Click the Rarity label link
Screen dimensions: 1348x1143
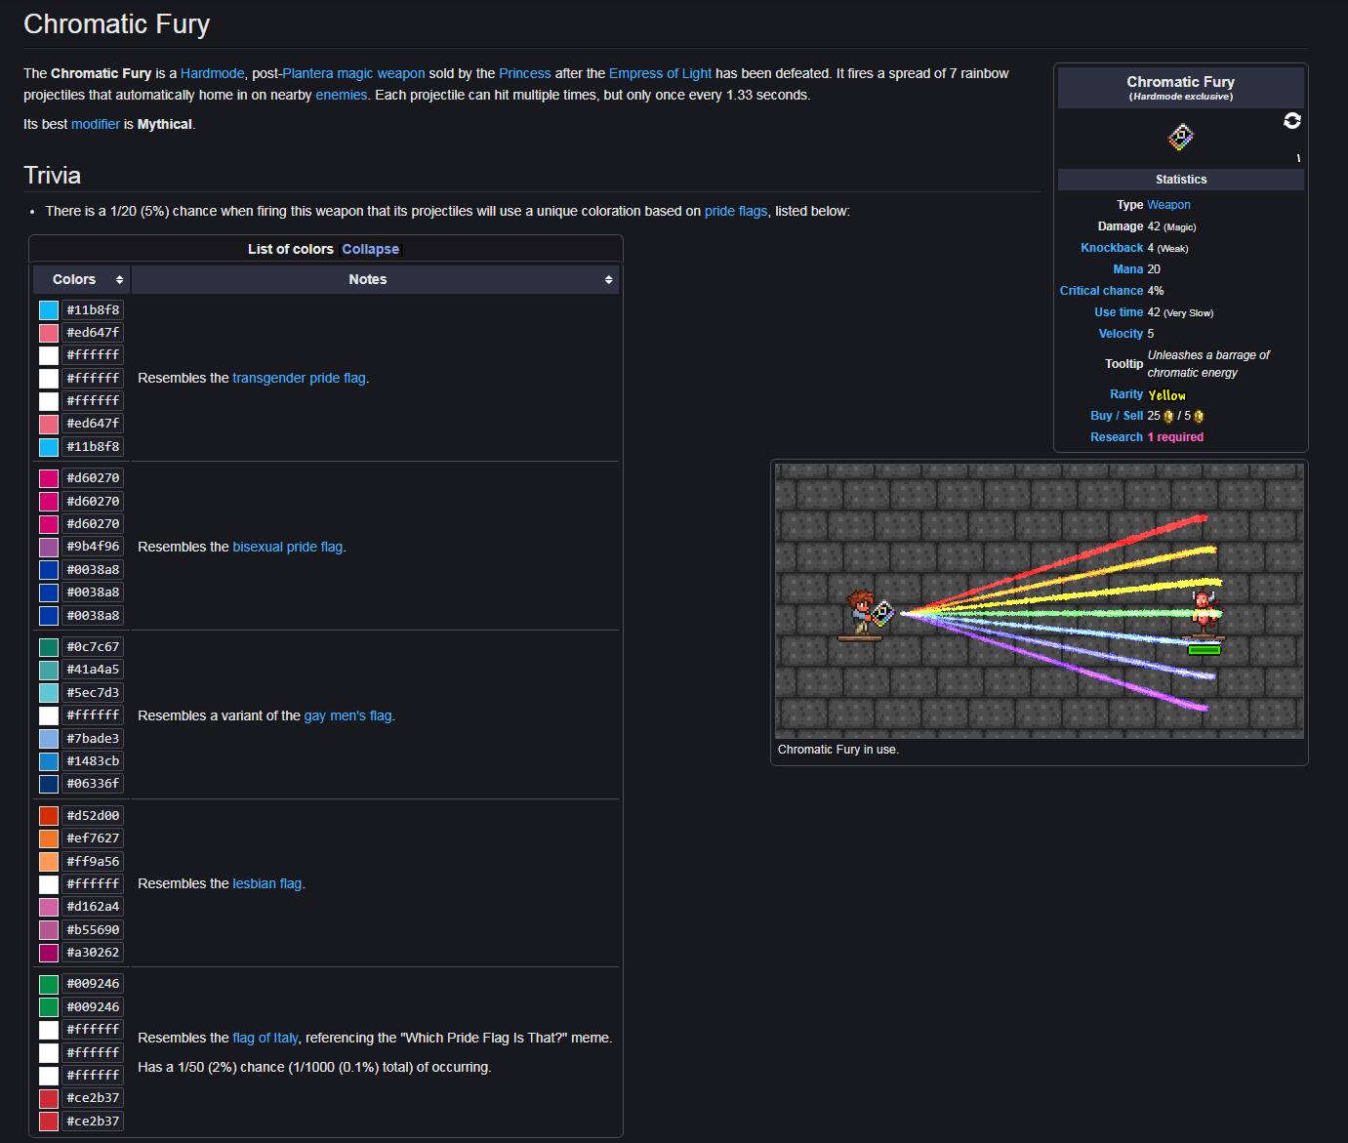click(1126, 394)
